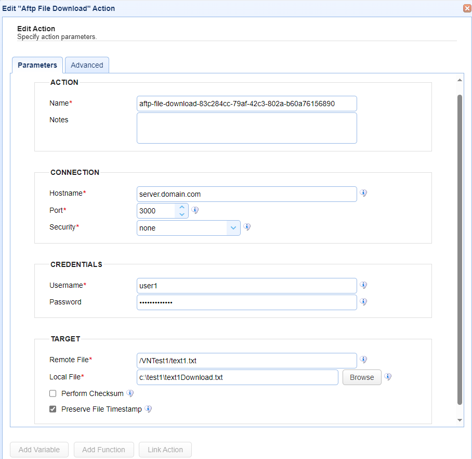Click the Perform Checksum info icon

pos(130,393)
